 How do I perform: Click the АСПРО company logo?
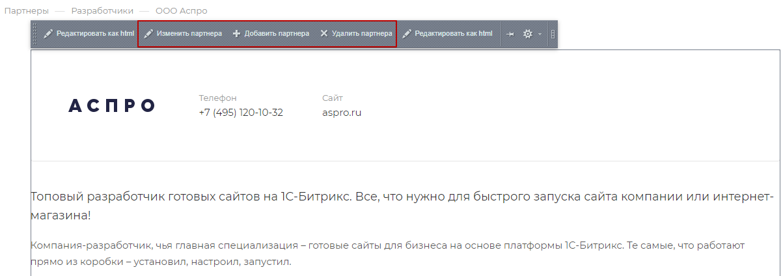(112, 105)
